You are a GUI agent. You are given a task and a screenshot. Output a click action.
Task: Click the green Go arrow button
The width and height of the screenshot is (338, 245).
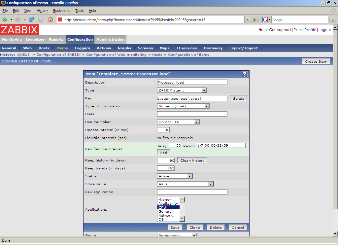click(x=254, y=19)
